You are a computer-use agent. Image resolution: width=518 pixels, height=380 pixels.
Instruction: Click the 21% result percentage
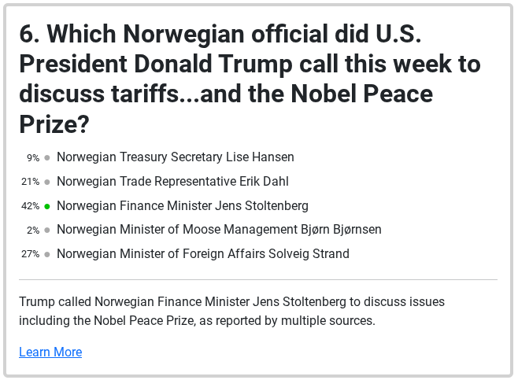point(31,182)
